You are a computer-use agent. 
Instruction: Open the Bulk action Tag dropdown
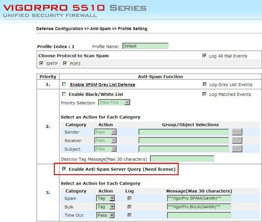(106, 207)
